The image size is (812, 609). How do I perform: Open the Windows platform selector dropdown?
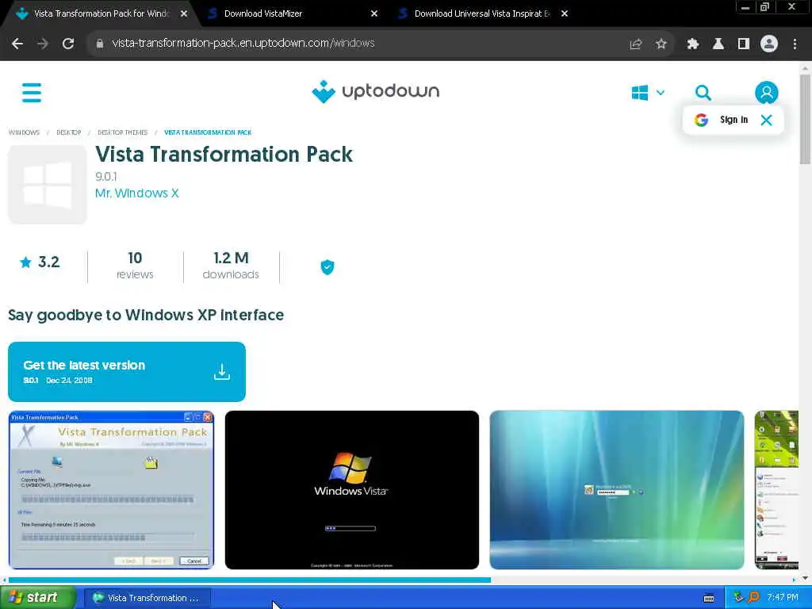point(648,93)
